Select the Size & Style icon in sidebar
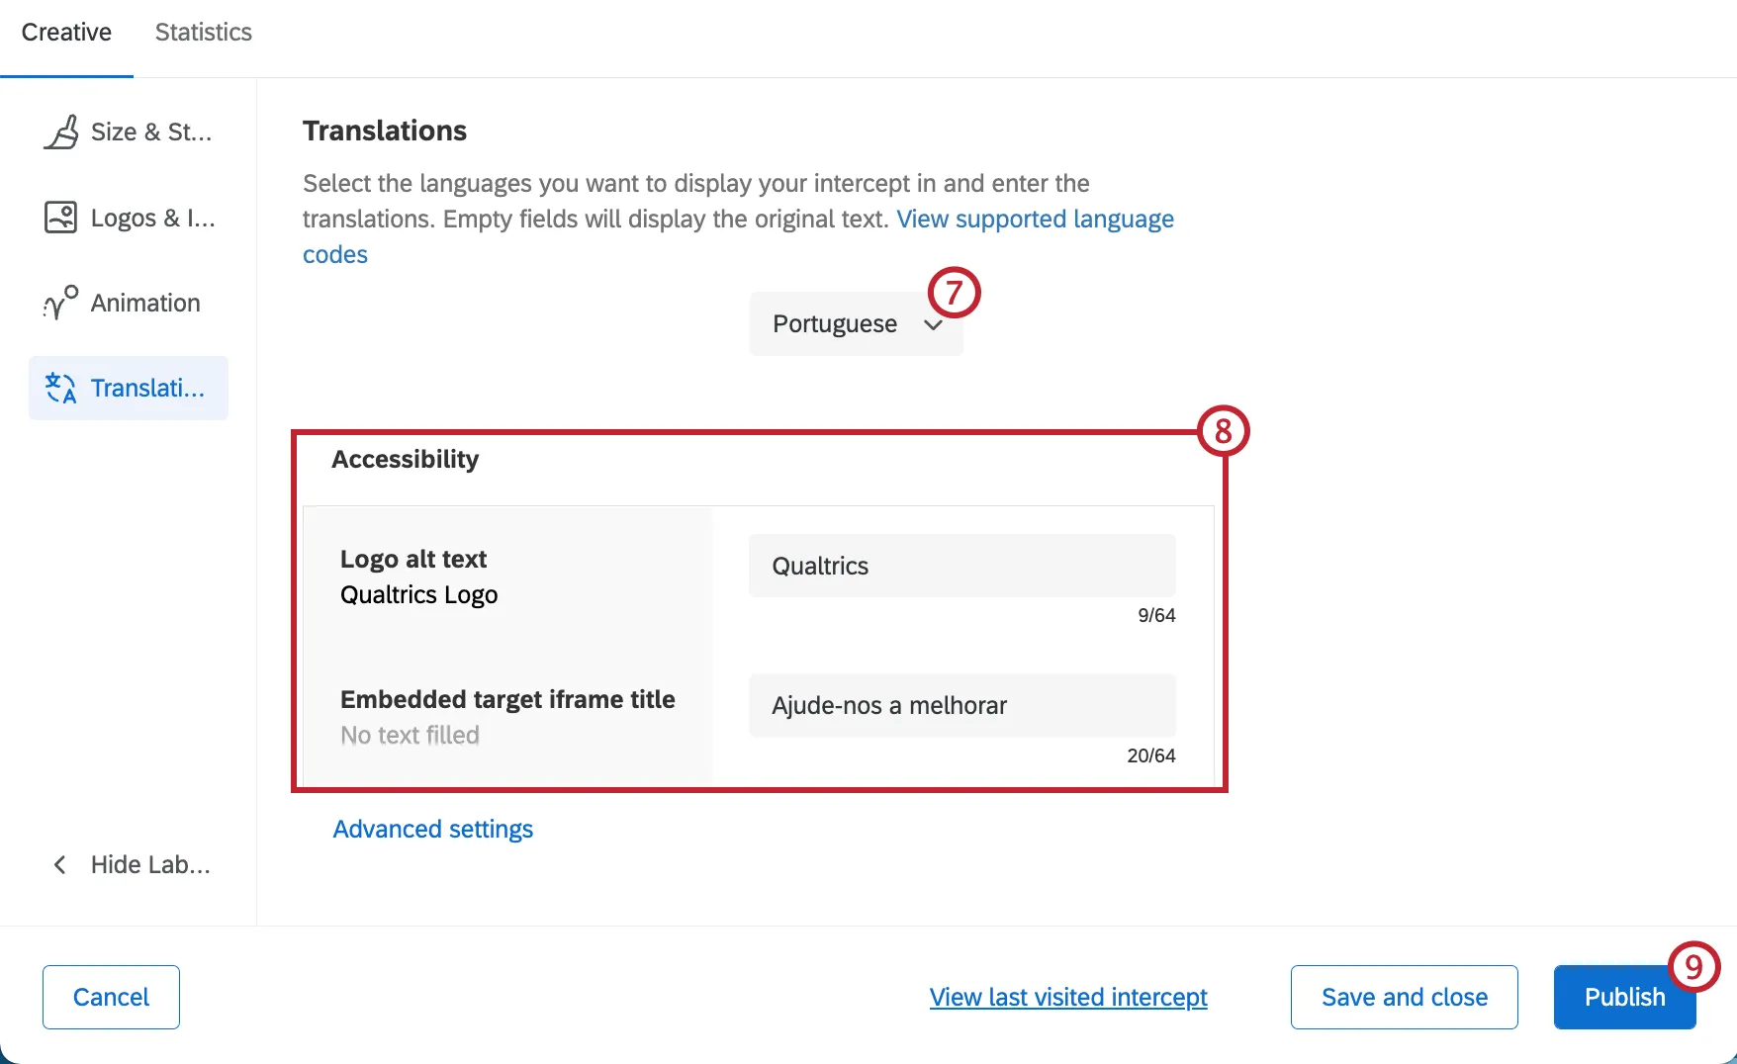This screenshot has height=1064, width=1737. (x=62, y=132)
